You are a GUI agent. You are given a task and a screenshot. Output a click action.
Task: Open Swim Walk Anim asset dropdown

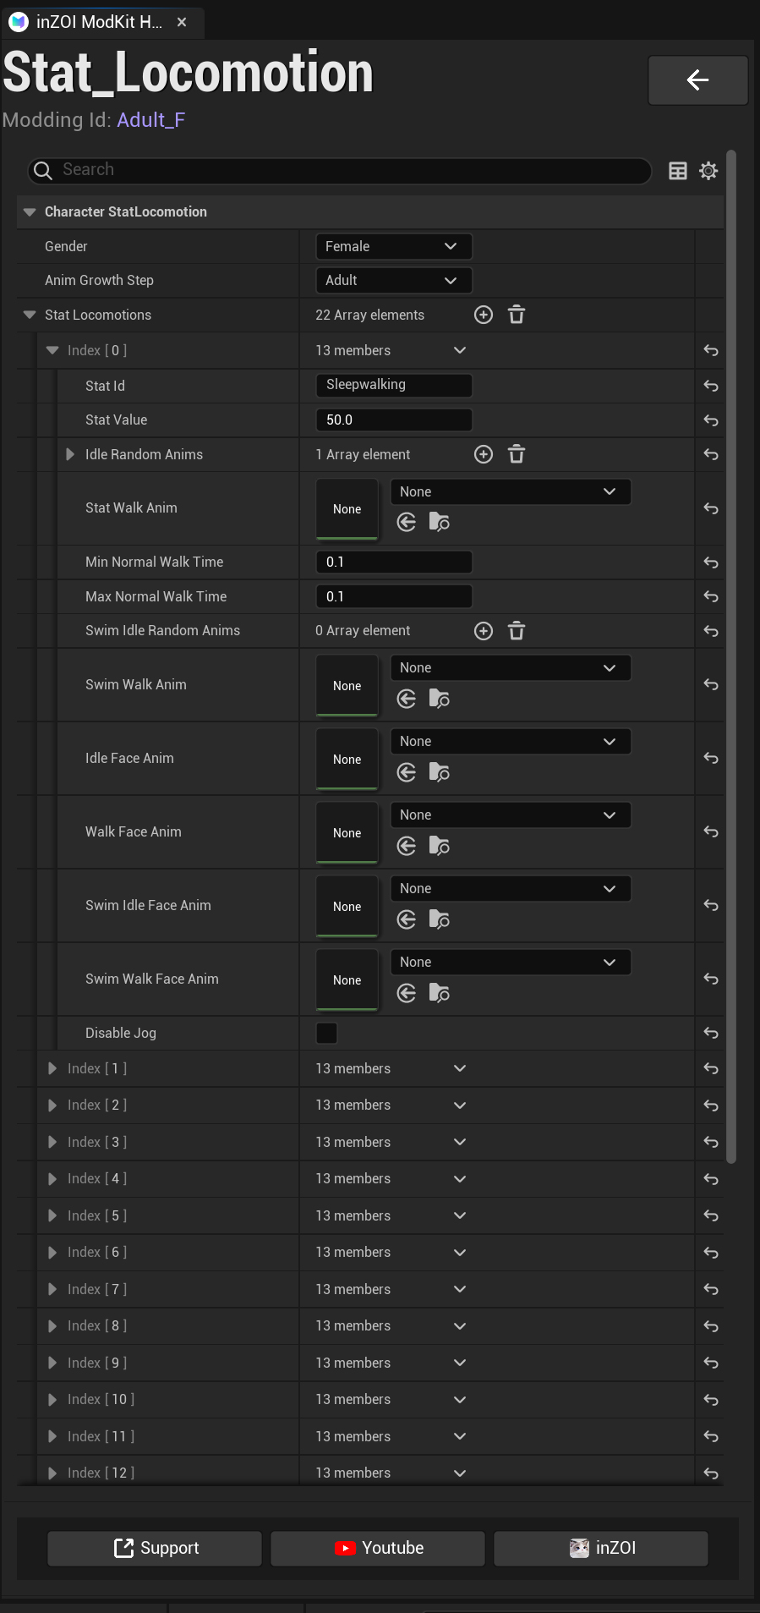tap(511, 667)
